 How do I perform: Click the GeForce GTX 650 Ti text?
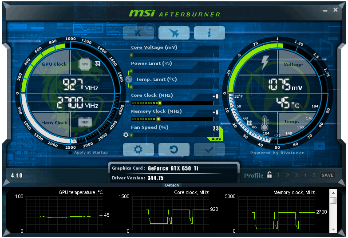click(173, 168)
